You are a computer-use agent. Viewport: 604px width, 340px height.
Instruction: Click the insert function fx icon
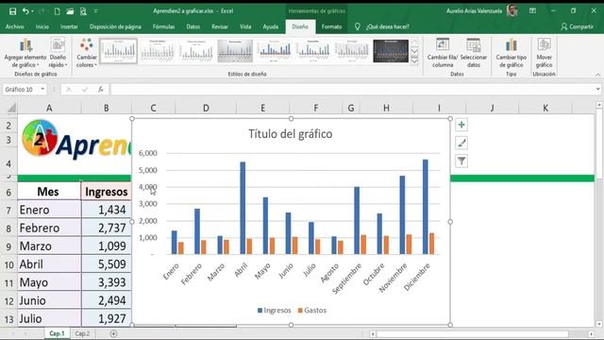coord(101,90)
